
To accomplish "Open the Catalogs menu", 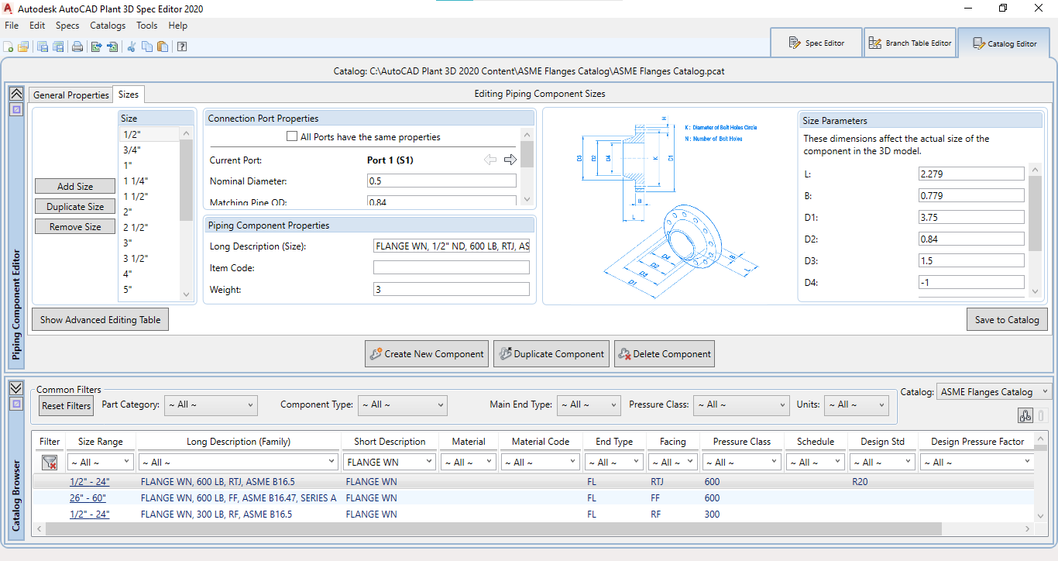I will point(108,26).
